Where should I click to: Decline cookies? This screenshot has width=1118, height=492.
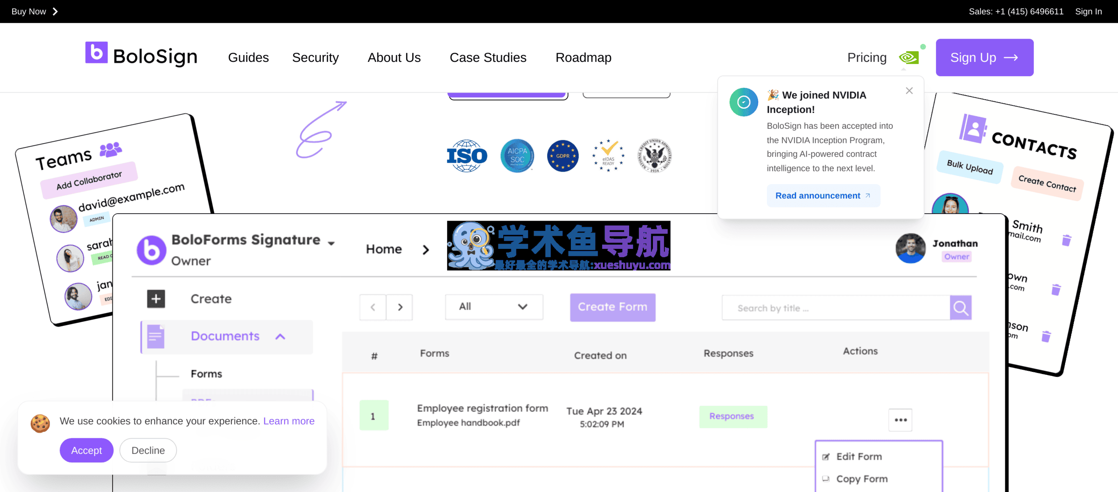point(148,450)
